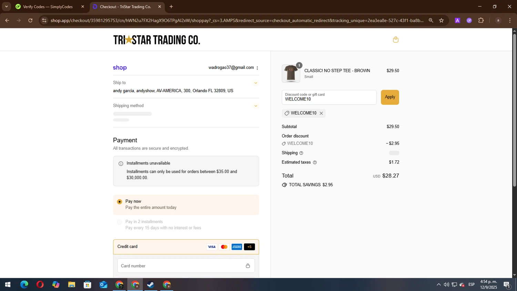The image size is (517, 291).
Task: Open Microsoft Edge from the taskbar
Action: pos(24,285)
